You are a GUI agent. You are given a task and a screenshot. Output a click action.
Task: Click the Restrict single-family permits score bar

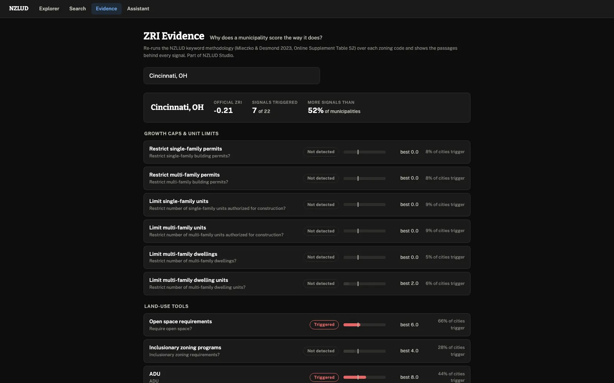click(x=365, y=152)
